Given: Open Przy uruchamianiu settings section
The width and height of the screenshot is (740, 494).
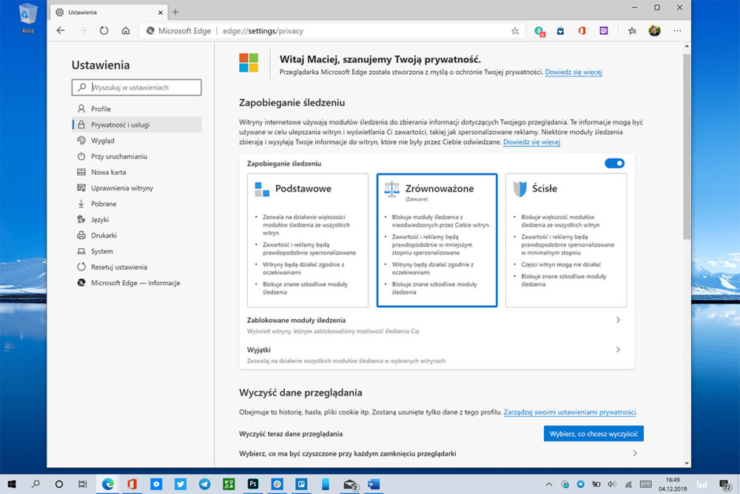Looking at the screenshot, I should 137,156.
